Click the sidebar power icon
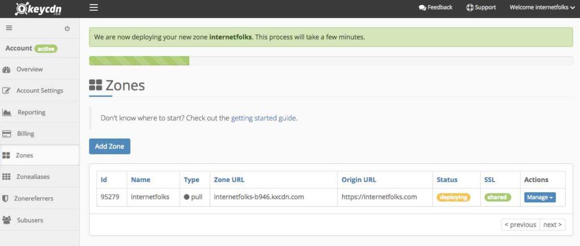Screen dimensions: 580x246 click(67, 28)
